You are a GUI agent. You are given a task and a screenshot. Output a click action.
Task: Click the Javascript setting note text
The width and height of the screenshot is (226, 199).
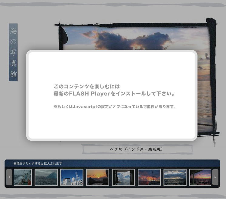tap(115, 107)
